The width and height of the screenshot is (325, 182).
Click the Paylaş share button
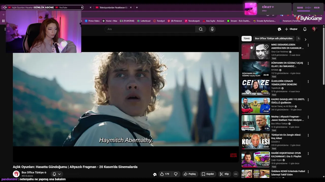click(x=190, y=174)
